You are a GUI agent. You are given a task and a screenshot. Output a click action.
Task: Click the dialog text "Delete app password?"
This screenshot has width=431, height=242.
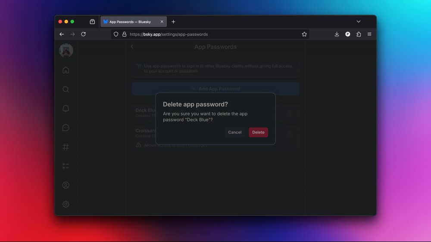195,104
